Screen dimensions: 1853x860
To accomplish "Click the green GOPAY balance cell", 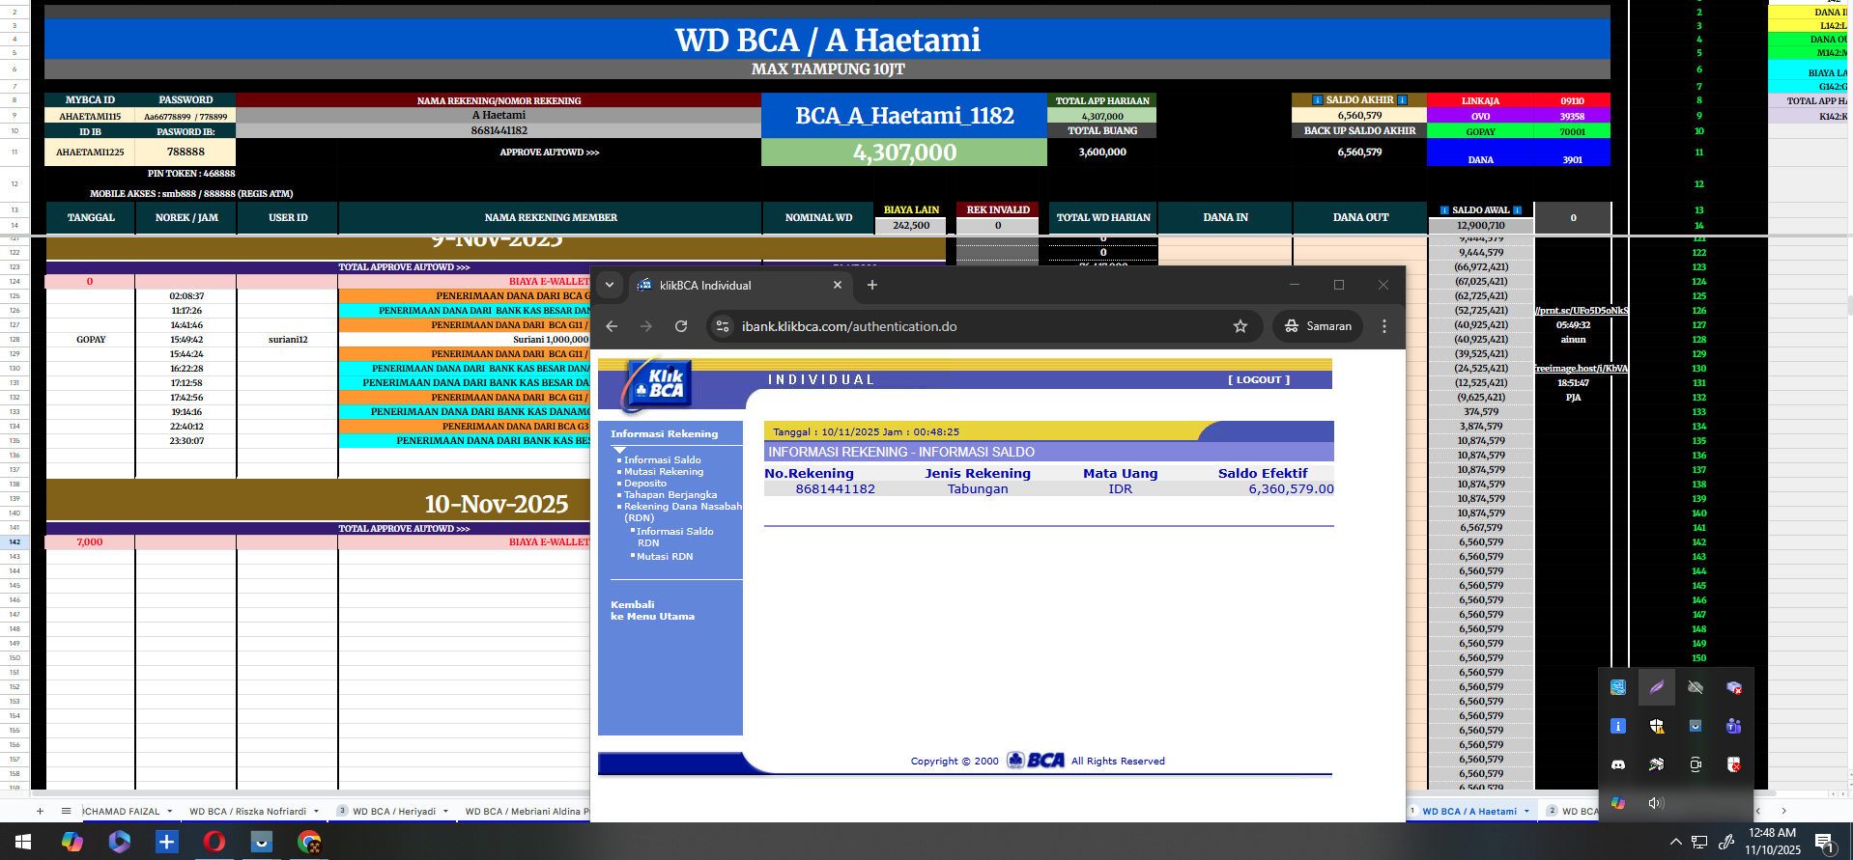I will click(x=1572, y=131).
